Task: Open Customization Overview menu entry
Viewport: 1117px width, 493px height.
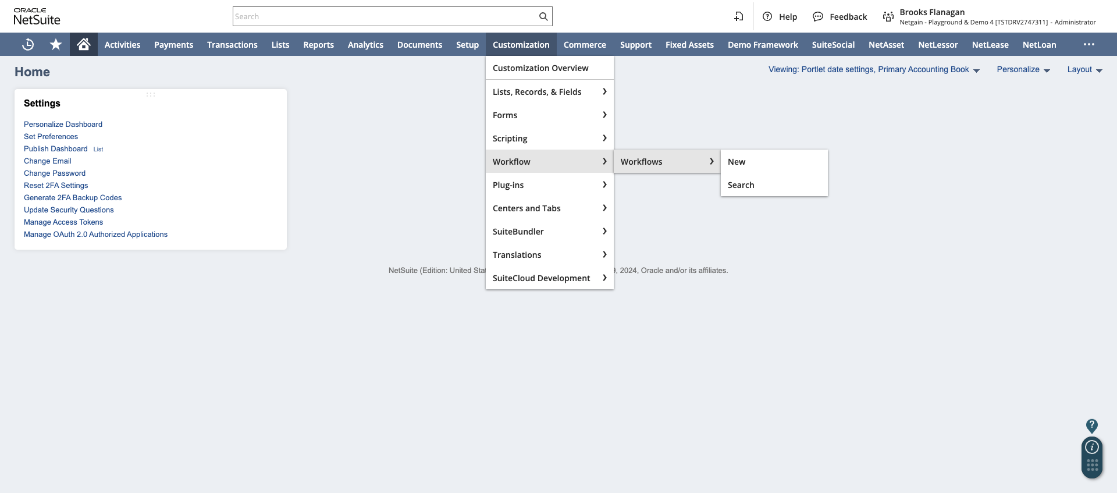Action: click(x=540, y=68)
